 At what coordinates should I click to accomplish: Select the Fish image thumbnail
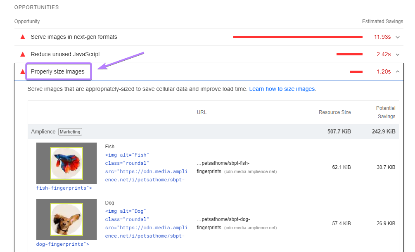66,163
